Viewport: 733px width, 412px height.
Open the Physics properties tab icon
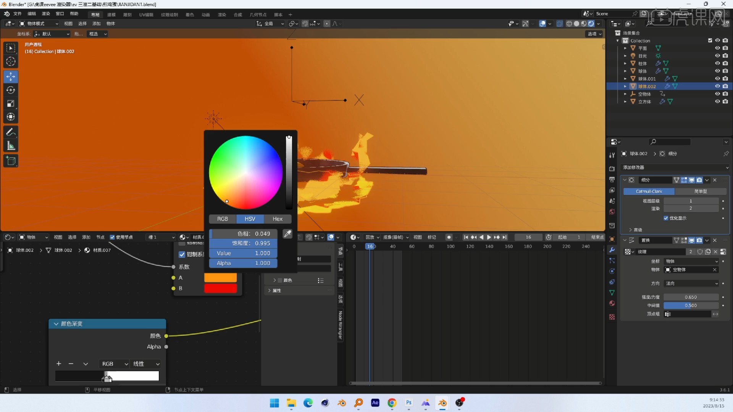click(612, 271)
